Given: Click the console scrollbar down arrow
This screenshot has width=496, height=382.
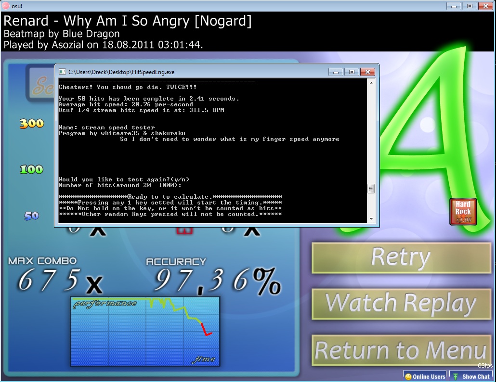Looking at the screenshot, I should click(x=371, y=218).
